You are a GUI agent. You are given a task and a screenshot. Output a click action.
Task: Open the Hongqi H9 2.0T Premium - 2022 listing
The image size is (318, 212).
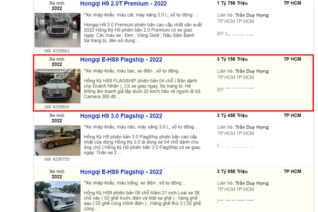[x=123, y=4]
